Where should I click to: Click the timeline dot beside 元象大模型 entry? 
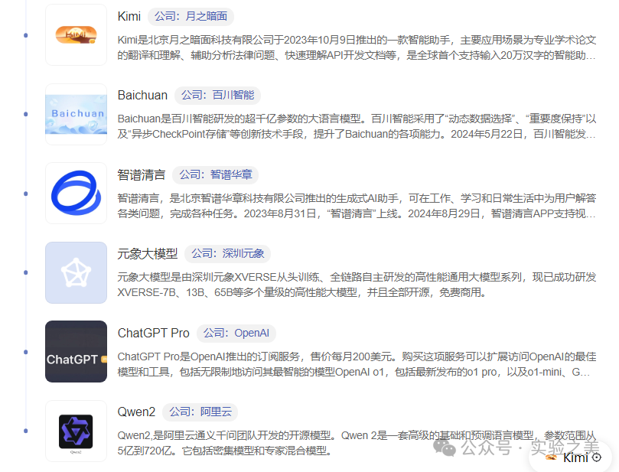click(x=26, y=272)
